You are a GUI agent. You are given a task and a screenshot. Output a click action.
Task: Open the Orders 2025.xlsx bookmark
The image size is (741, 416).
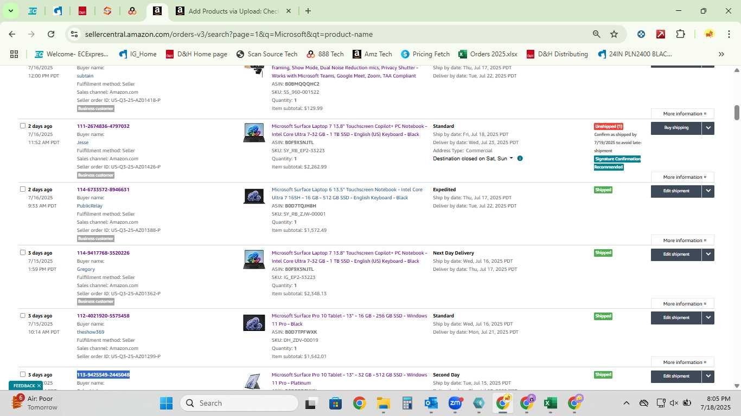pos(488,54)
